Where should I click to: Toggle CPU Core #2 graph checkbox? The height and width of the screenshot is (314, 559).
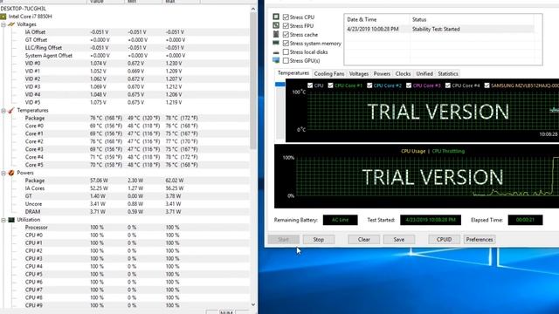[369, 85]
